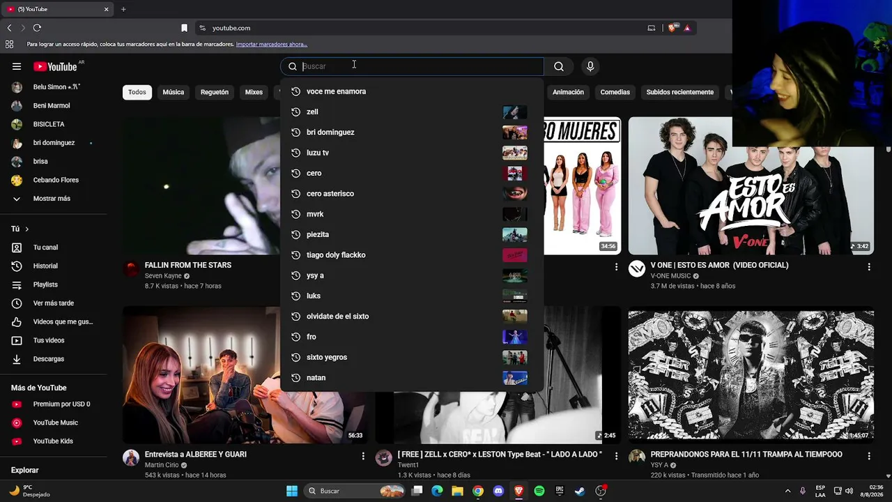892x502 pixels.
Task: Open the YouTube guide hamburger menu
Action: [x=17, y=66]
